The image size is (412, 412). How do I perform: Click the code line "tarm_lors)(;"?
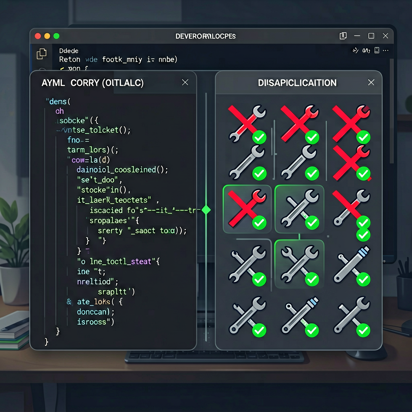93,150
